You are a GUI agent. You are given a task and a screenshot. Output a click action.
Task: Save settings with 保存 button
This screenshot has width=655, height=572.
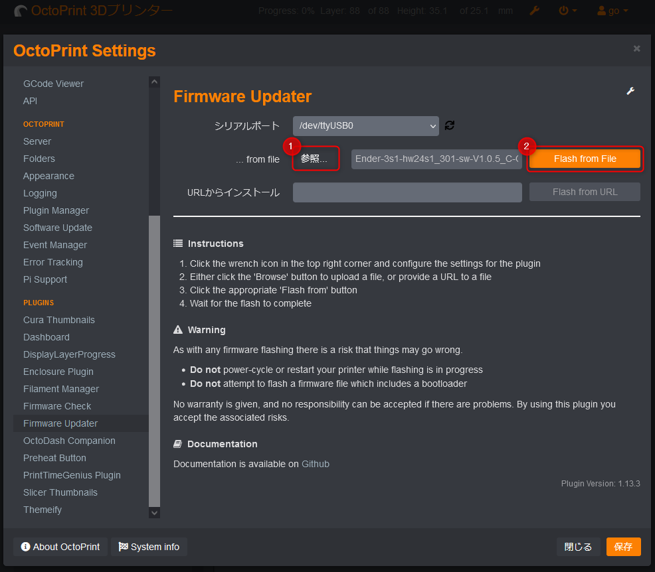click(x=623, y=547)
